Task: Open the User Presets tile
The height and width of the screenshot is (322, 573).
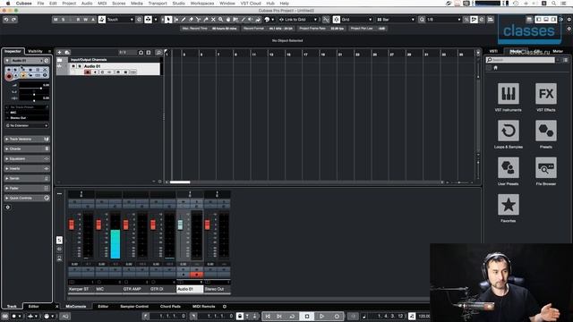Action: 509,167
